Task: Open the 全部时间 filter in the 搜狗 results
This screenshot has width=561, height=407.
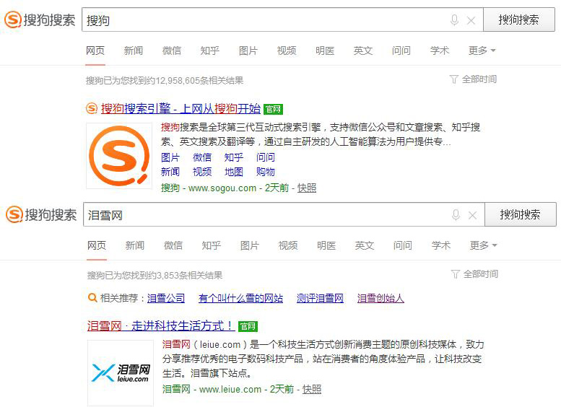Action: point(473,79)
